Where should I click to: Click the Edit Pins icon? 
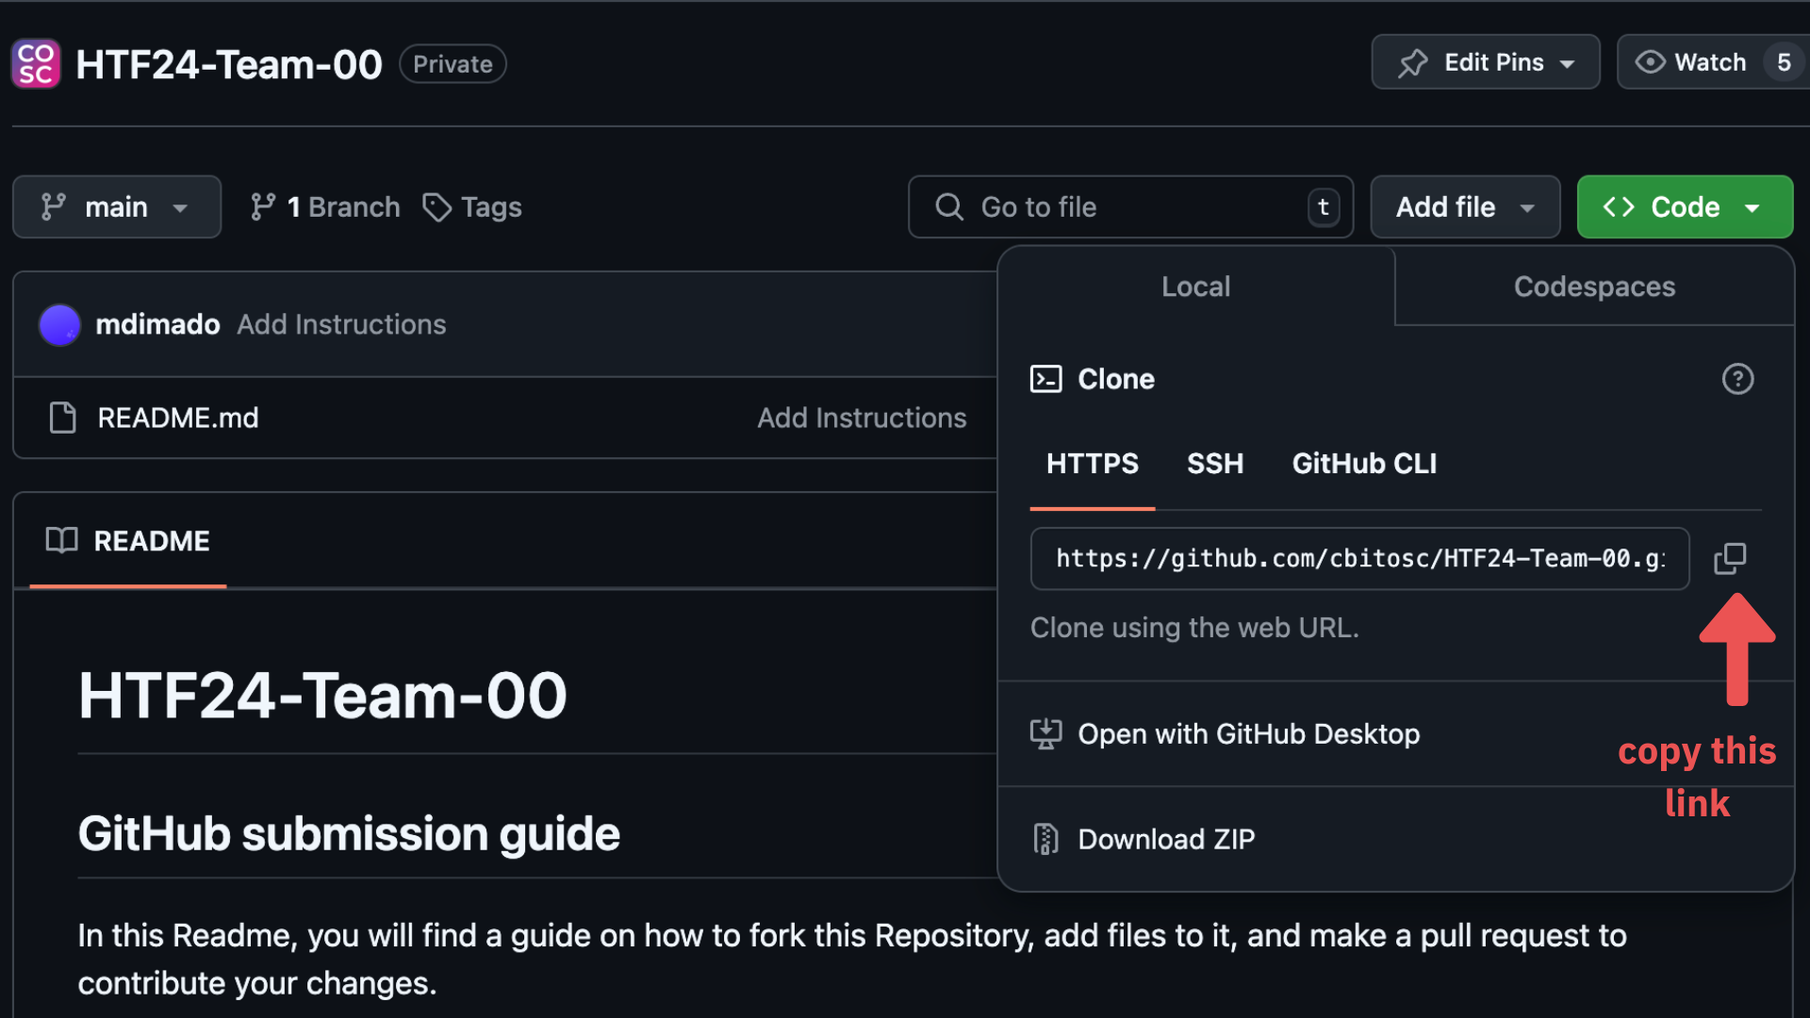click(x=1412, y=62)
